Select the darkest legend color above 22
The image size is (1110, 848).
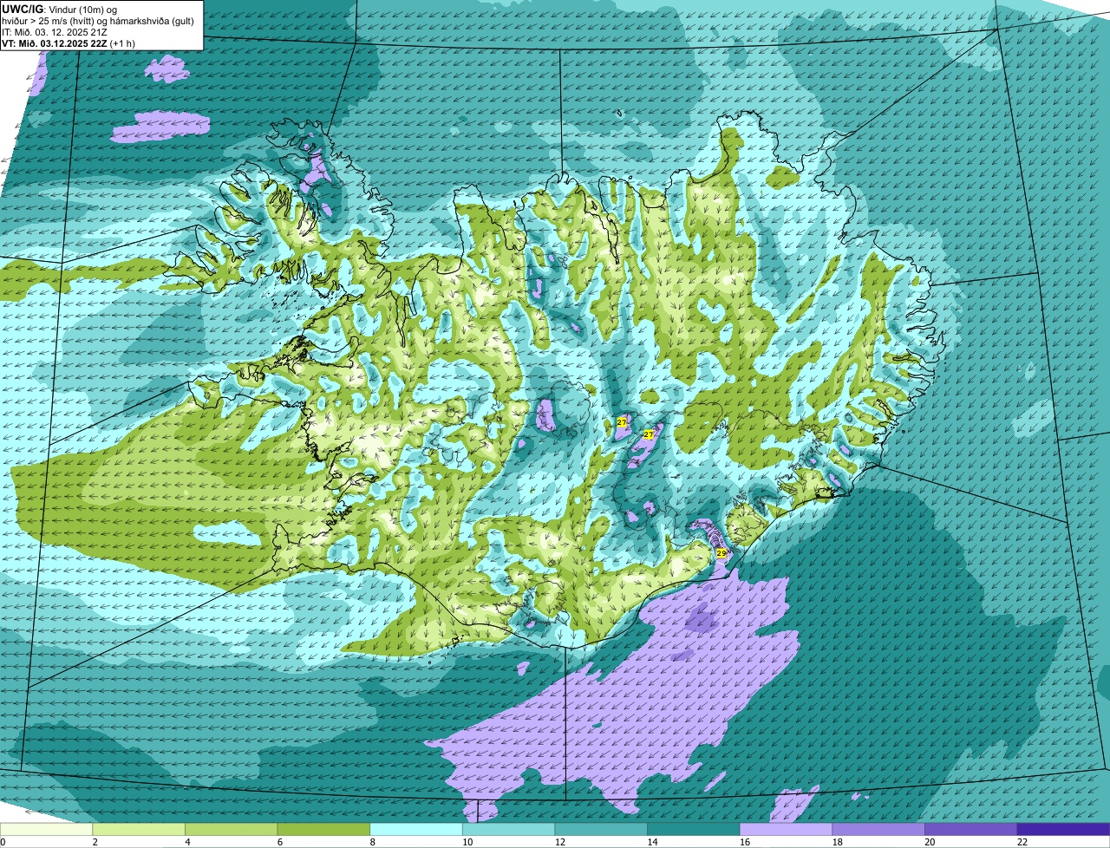click(1063, 829)
